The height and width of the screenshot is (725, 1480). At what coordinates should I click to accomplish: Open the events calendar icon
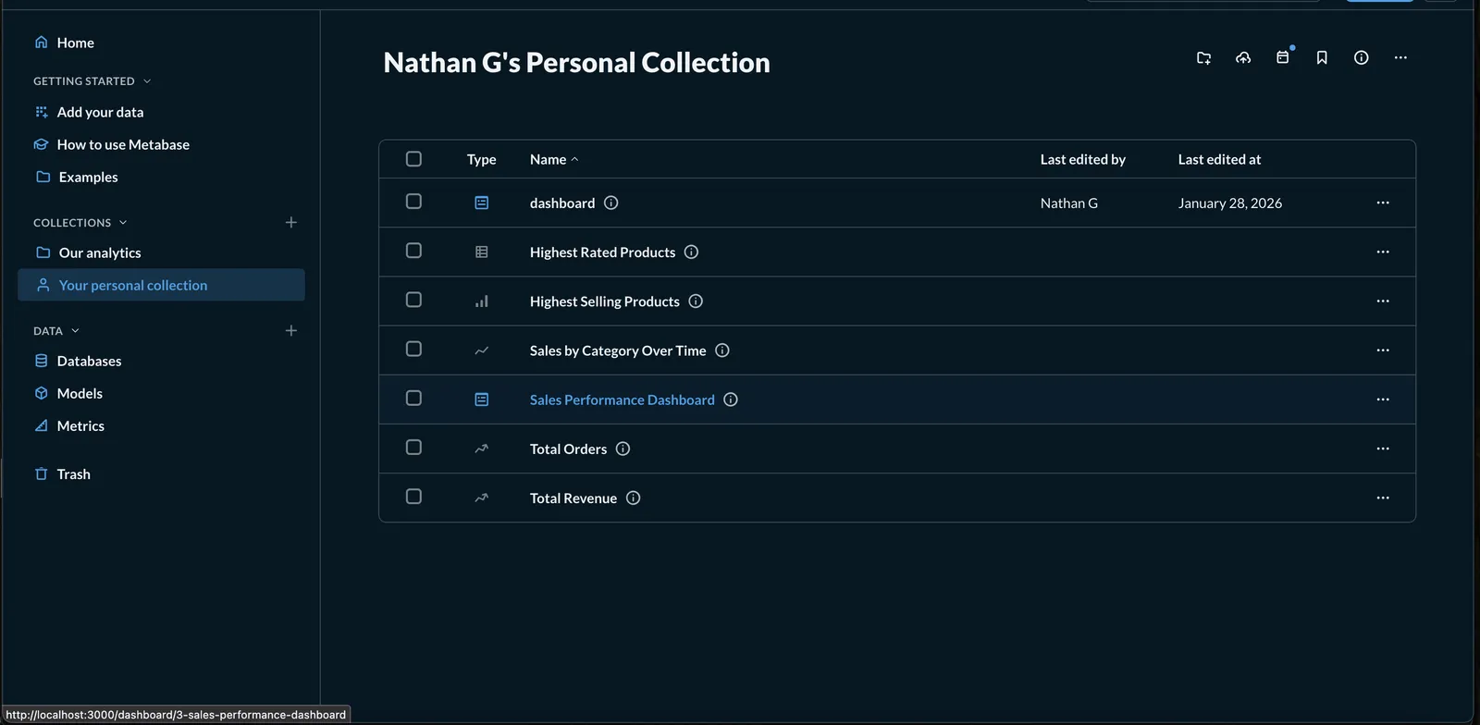point(1283,57)
